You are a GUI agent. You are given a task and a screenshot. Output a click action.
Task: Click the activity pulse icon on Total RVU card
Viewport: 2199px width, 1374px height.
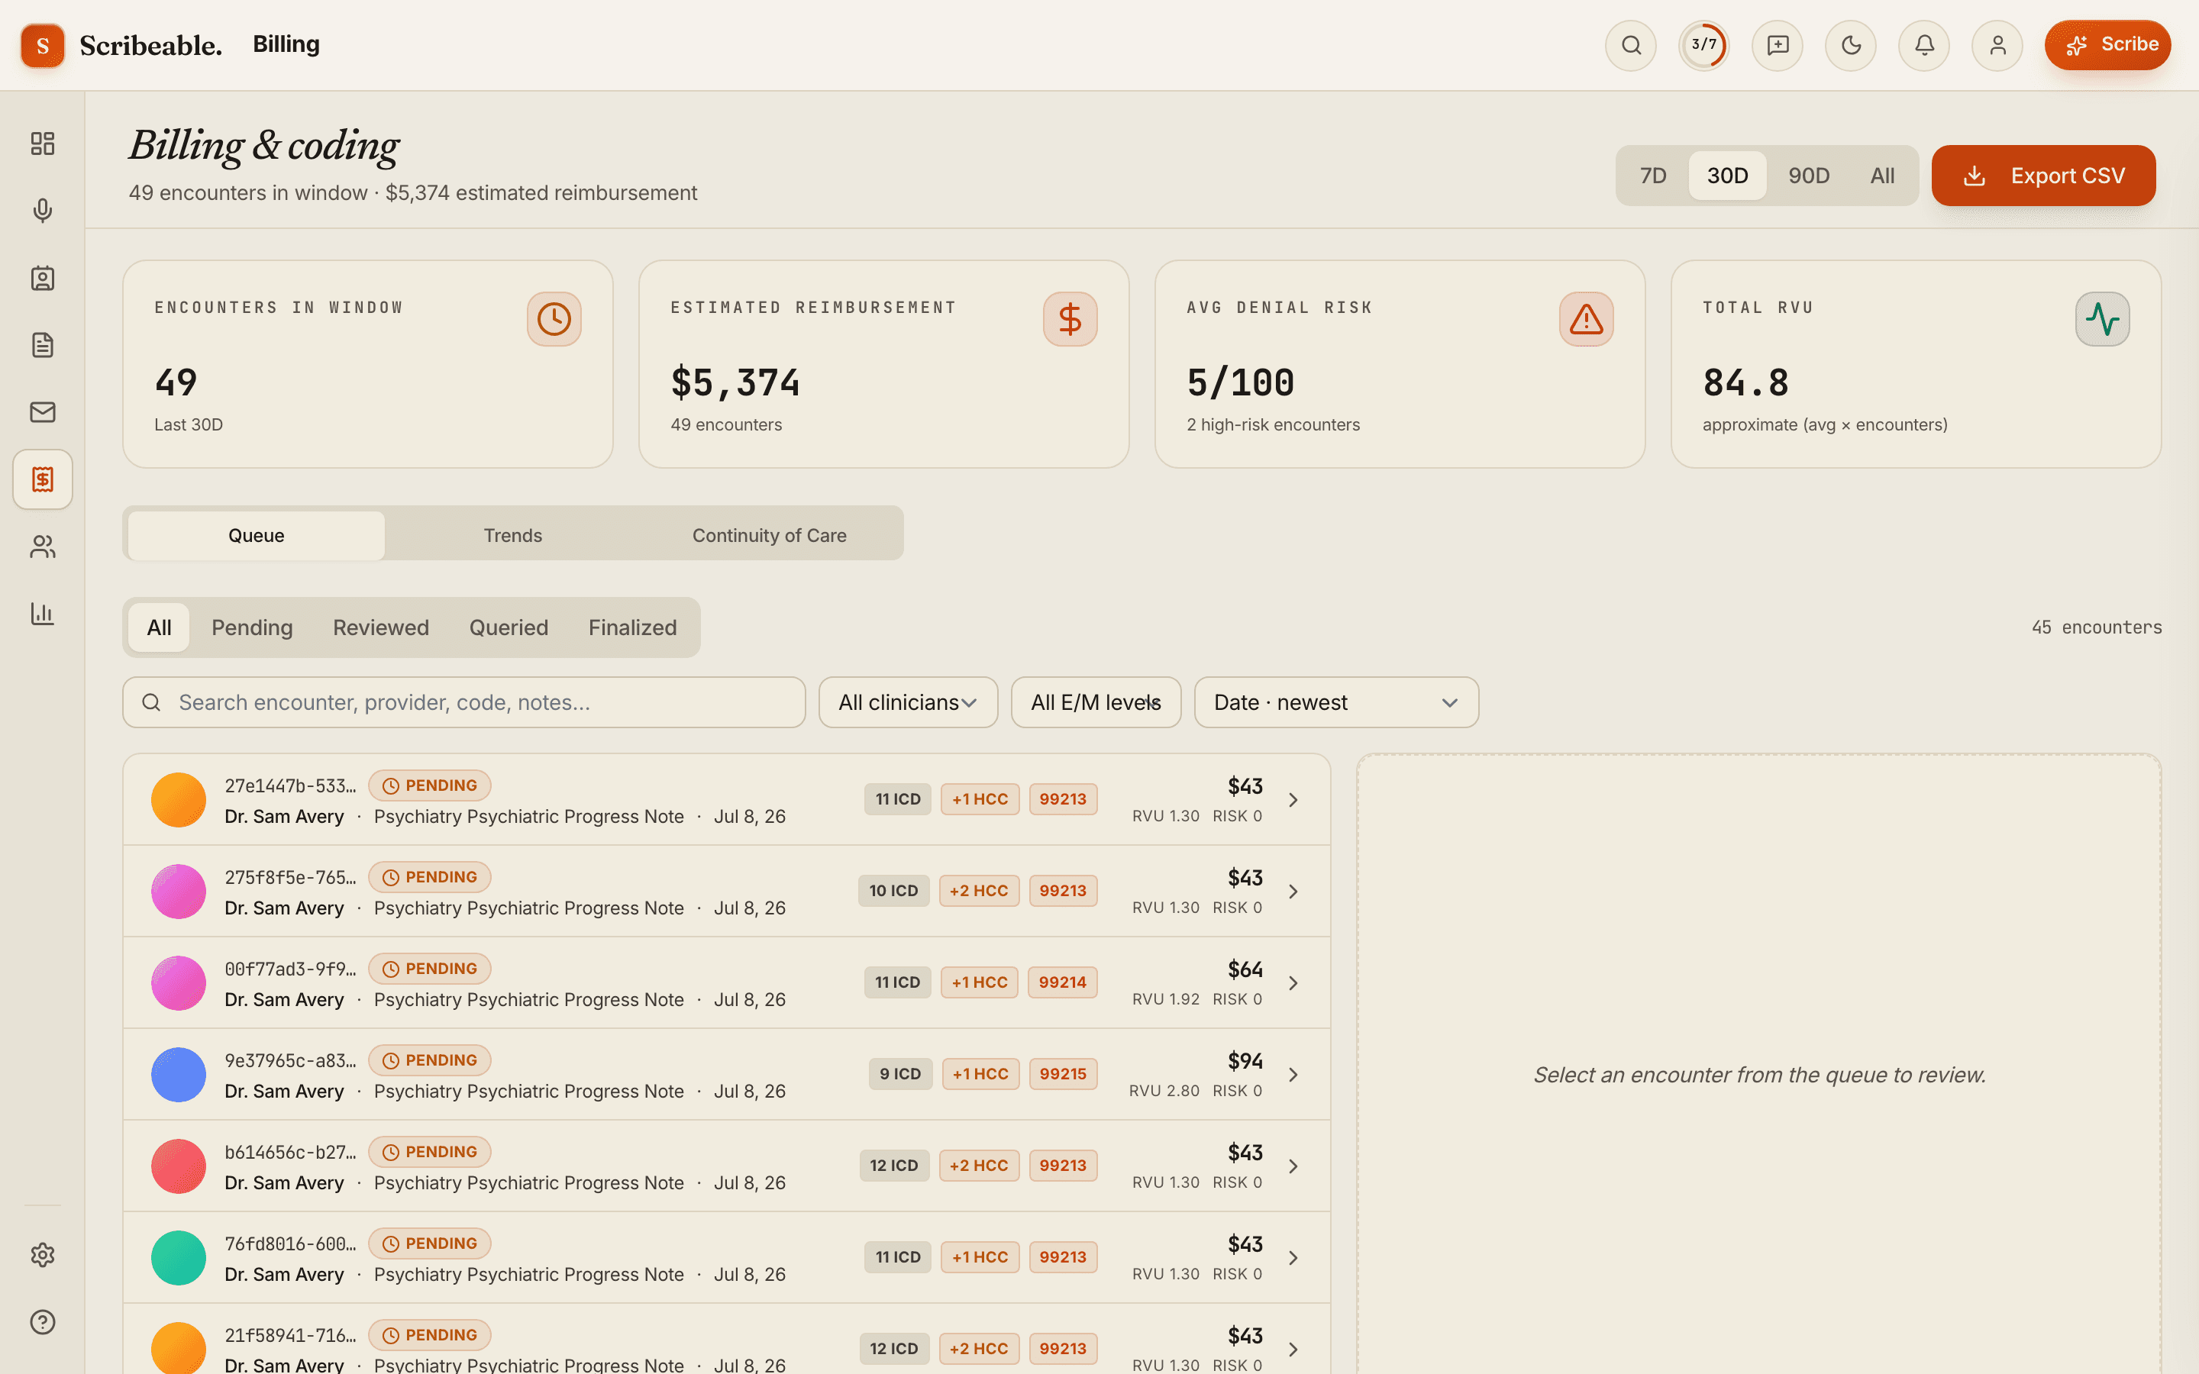coord(2103,319)
